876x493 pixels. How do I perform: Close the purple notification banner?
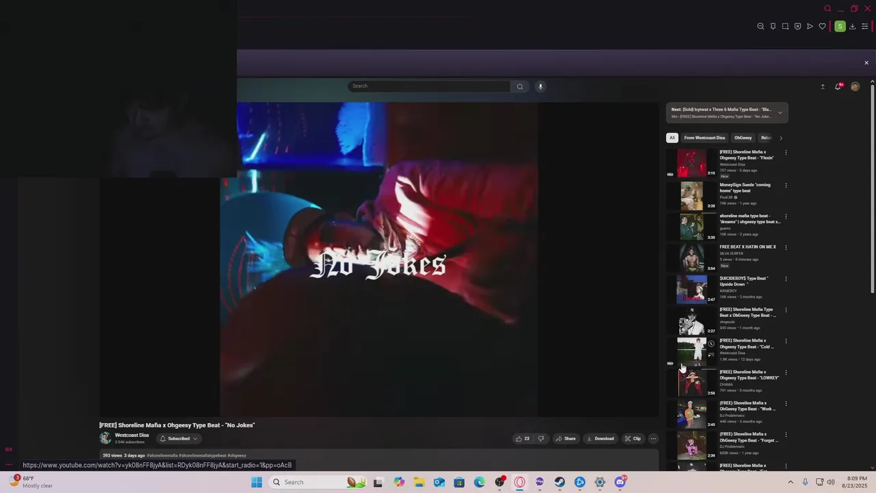(x=866, y=63)
